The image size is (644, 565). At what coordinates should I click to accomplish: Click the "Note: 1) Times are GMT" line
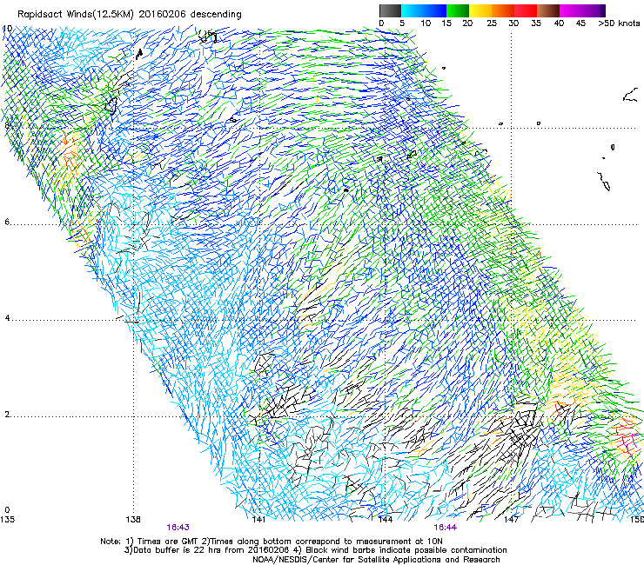click(x=272, y=542)
